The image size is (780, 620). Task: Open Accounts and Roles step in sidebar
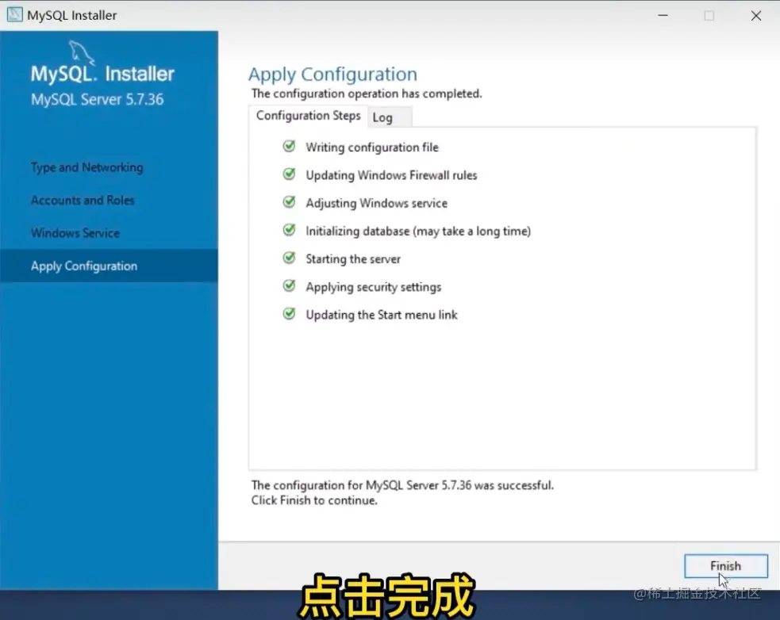83,201
